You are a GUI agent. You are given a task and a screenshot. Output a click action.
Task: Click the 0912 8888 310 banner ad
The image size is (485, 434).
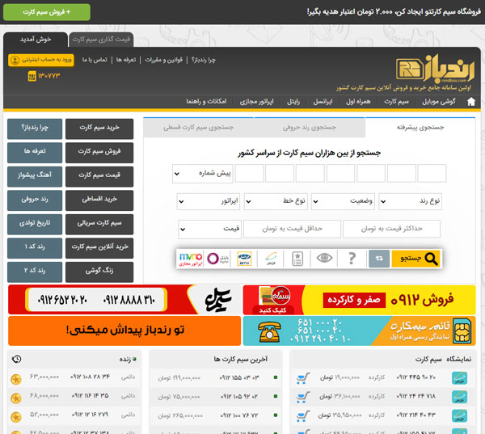[124, 300]
